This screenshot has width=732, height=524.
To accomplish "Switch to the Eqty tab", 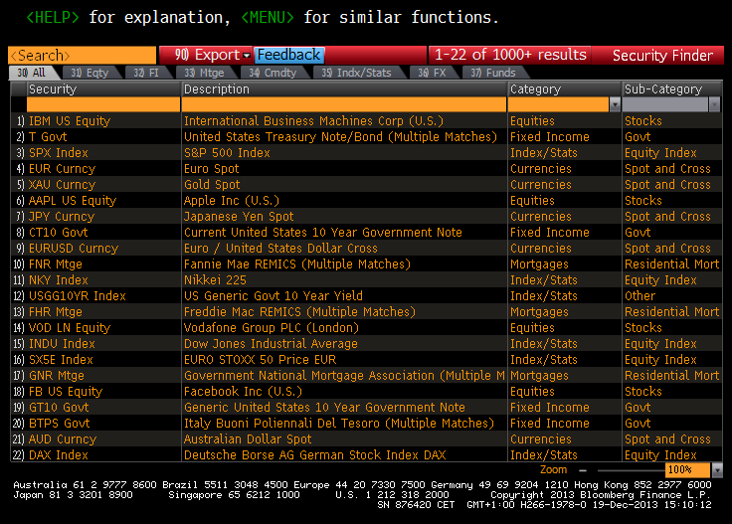I will tap(90, 73).
